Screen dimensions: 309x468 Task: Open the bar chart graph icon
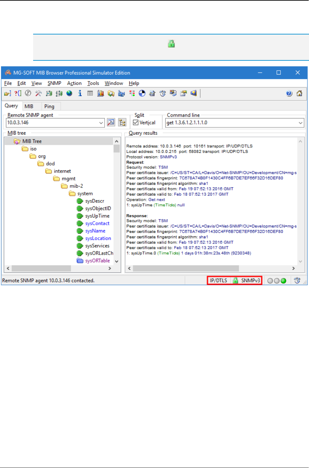pyautogui.click(x=100, y=94)
